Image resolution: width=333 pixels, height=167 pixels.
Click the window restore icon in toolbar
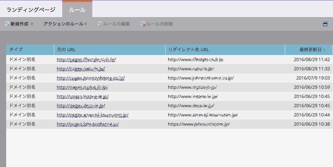[325, 24]
